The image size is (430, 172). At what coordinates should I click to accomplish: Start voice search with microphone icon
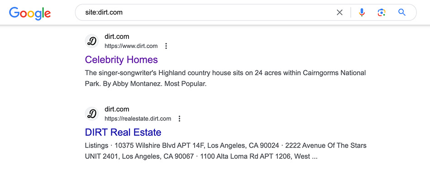(362, 12)
